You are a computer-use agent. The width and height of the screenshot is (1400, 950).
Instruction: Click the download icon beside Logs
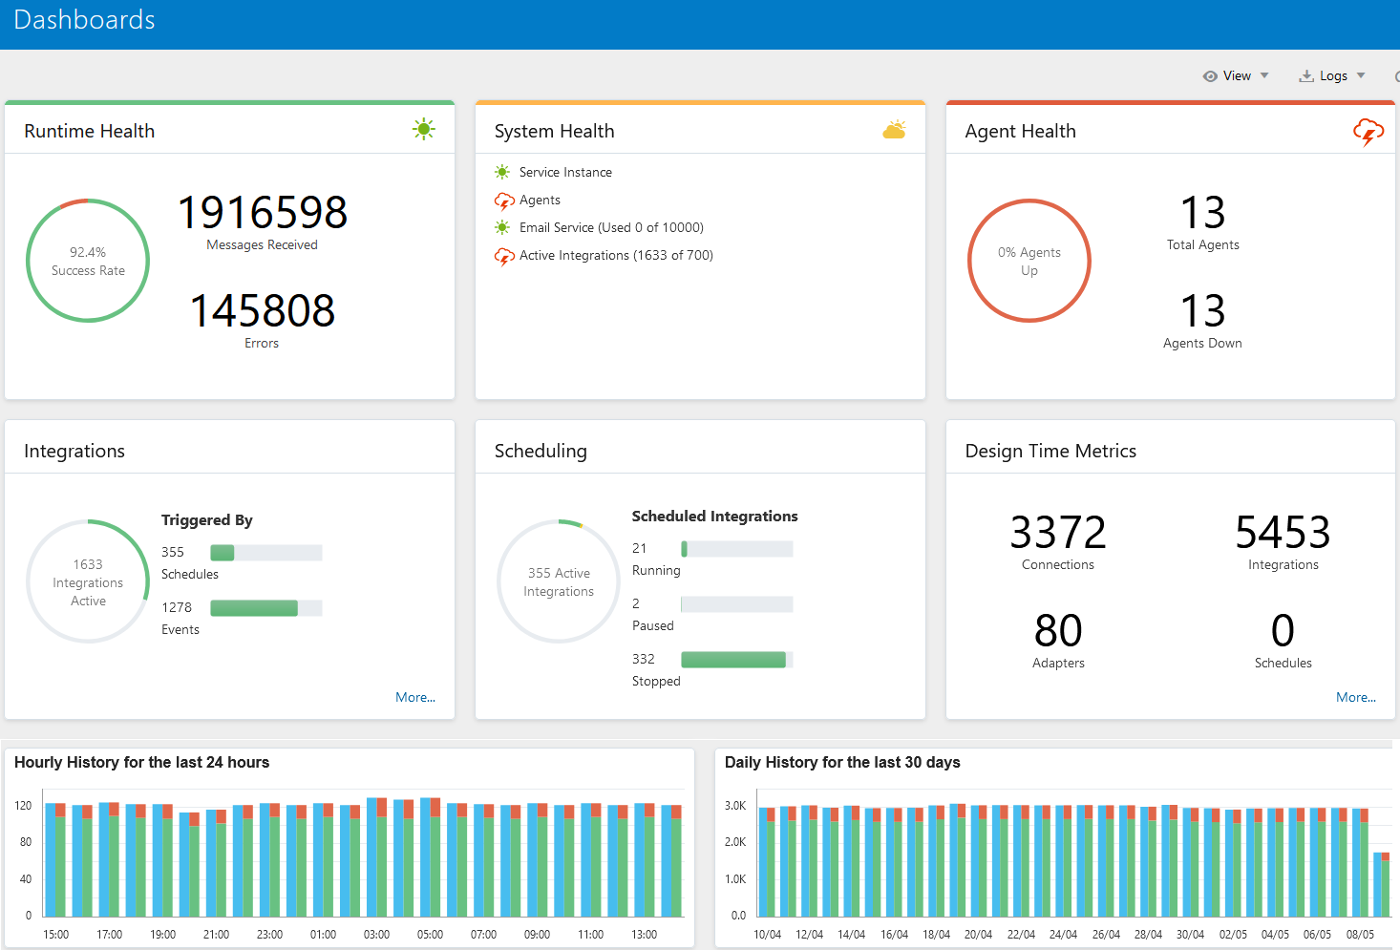(1305, 75)
